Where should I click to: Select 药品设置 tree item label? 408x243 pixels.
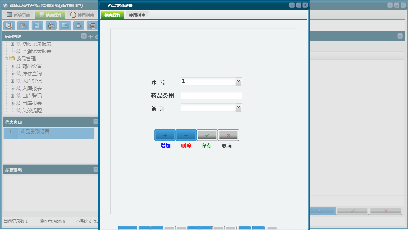point(32,66)
